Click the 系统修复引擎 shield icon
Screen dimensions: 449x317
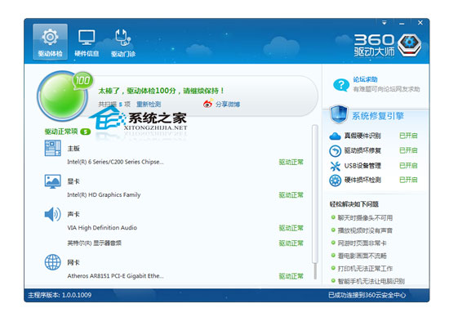pos(339,114)
